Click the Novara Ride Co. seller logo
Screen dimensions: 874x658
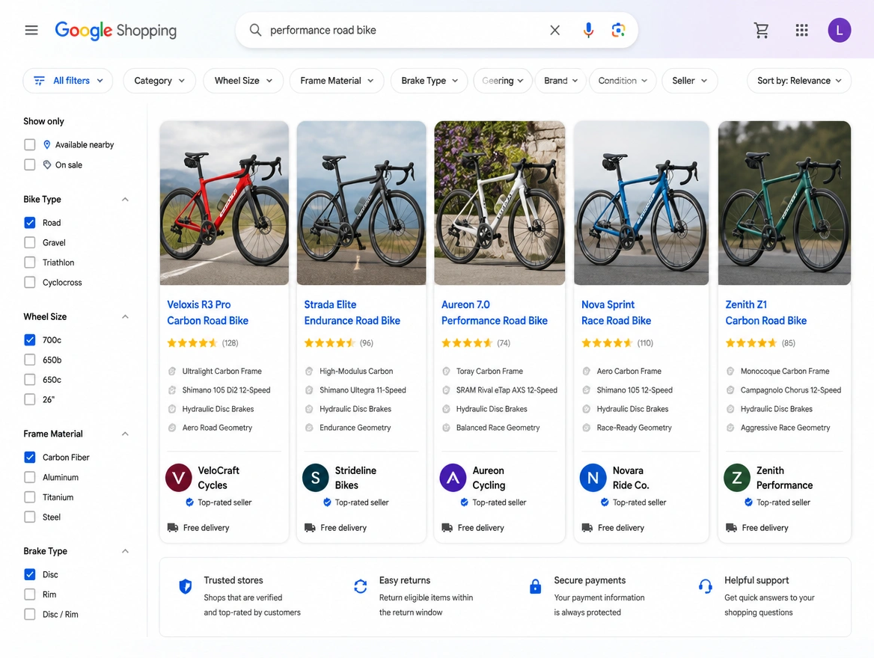pyautogui.click(x=593, y=478)
